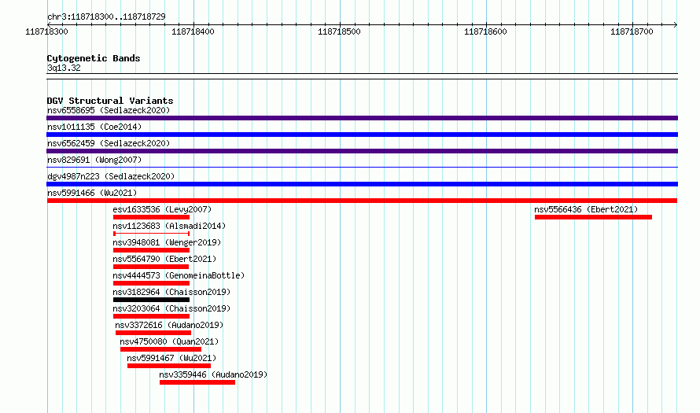Click the DGV Structural Variants track title
The height and width of the screenshot is (413, 700).
(110, 101)
